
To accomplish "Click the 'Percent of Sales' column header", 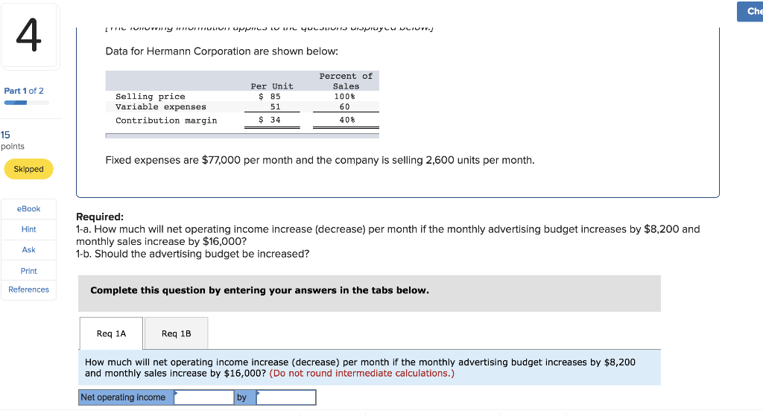I will click(x=346, y=81).
